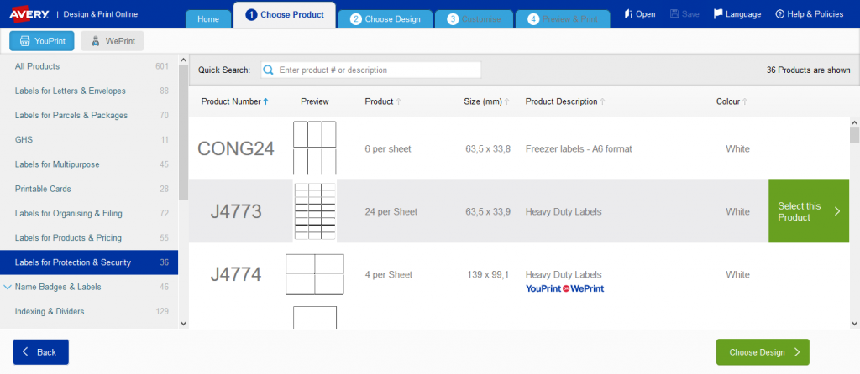Sort by Size (mm) arrow
Screen dimensions: 860x374
[x=506, y=101]
